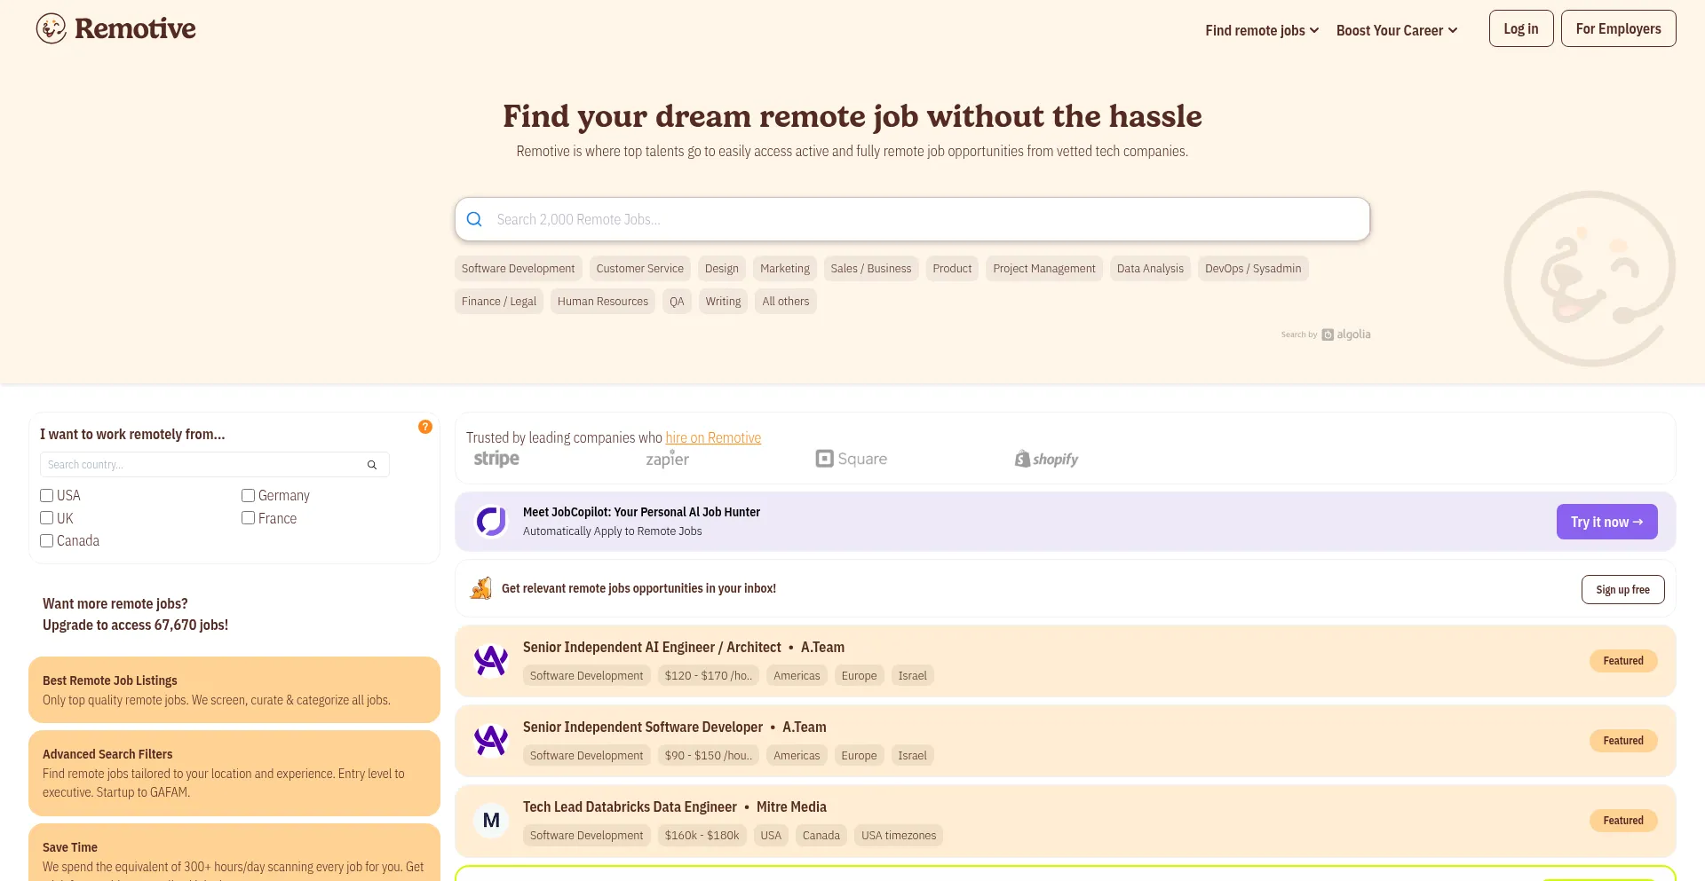Enable the Germany checkbox filter
This screenshot has width=1705, height=881.
(249, 496)
